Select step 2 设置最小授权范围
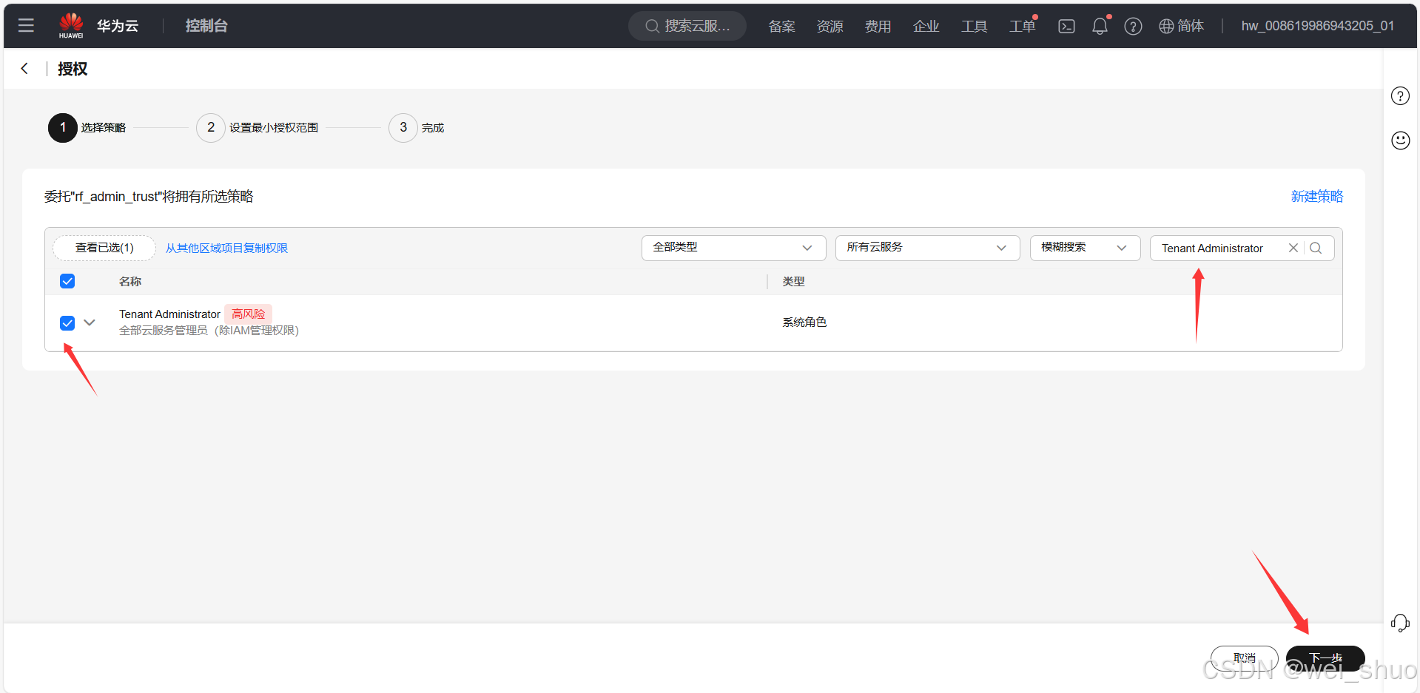 coord(258,128)
